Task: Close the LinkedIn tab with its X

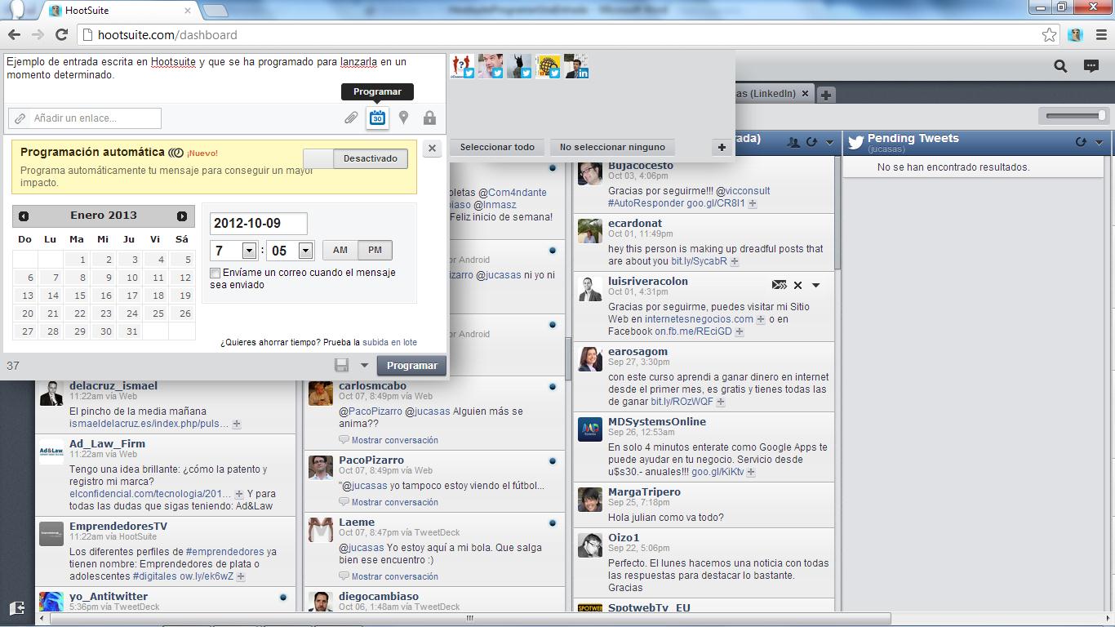Action: click(805, 94)
